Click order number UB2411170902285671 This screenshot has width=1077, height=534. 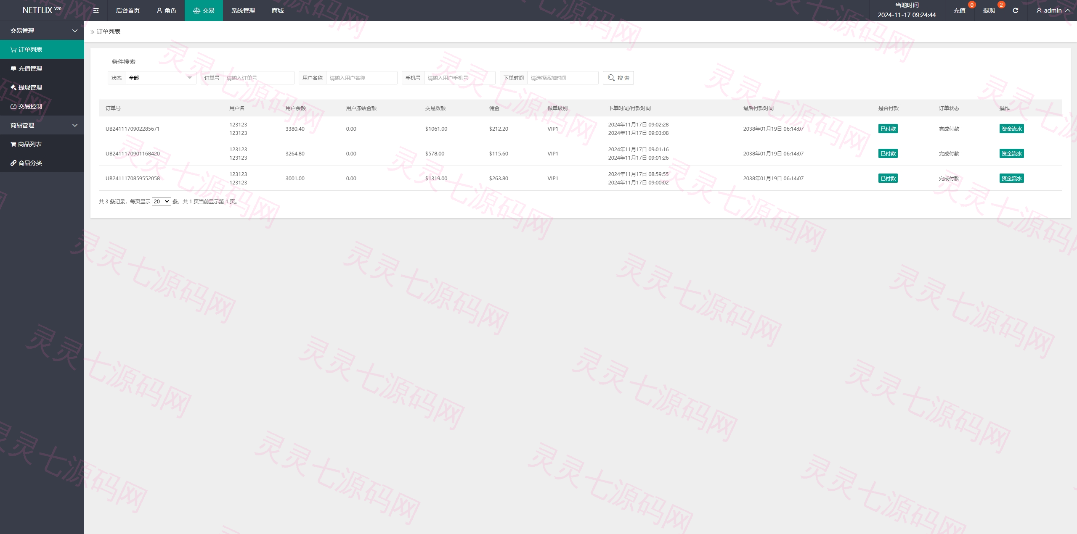(133, 129)
